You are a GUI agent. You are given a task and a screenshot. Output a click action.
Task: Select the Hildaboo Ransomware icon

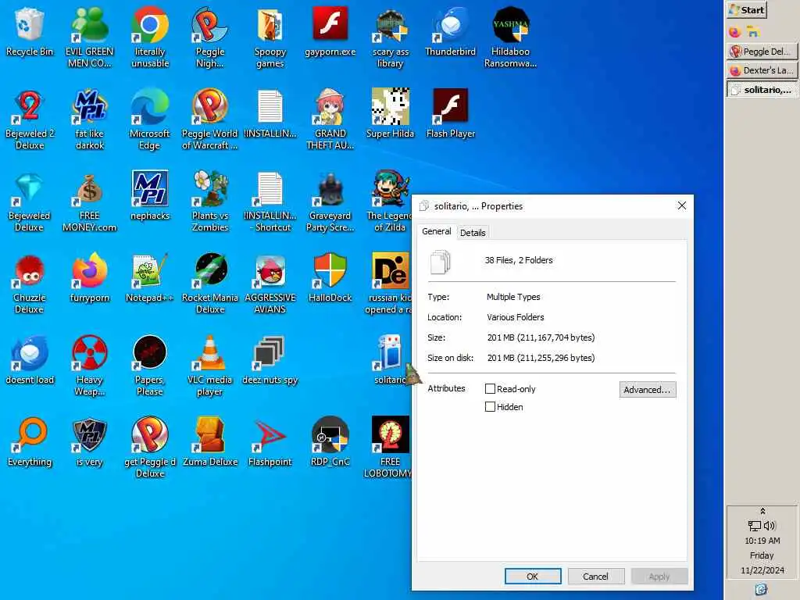pyautogui.click(x=510, y=37)
